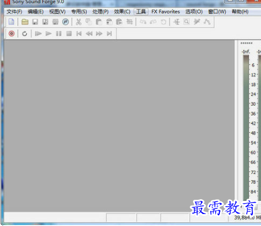Click the Save floppy disk icon
261x226 pixels.
(35, 22)
